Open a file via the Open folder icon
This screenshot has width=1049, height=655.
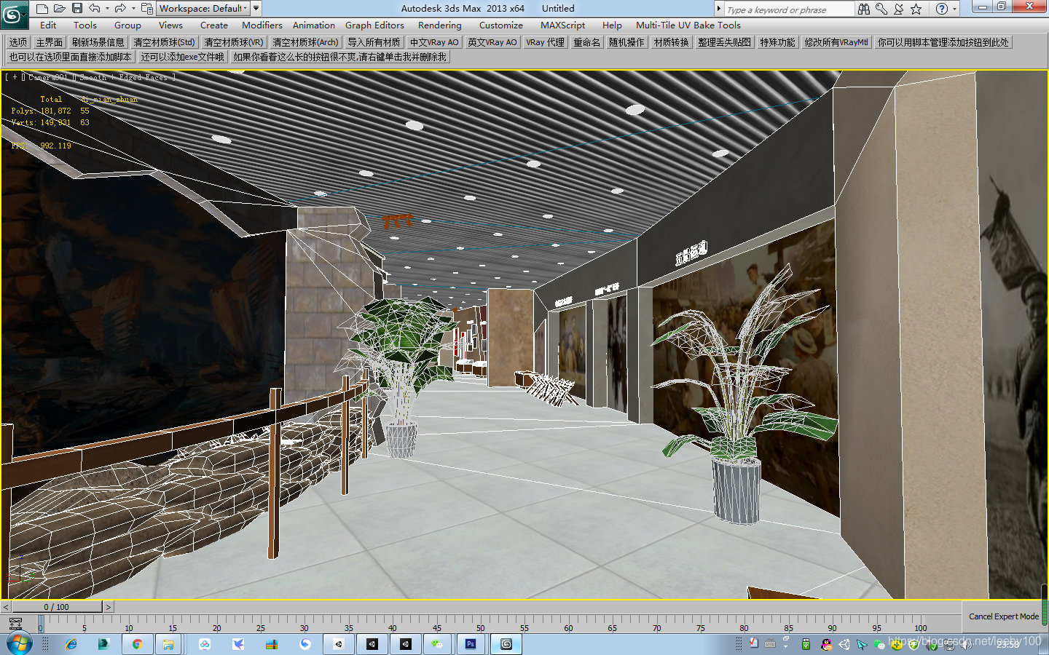point(58,8)
